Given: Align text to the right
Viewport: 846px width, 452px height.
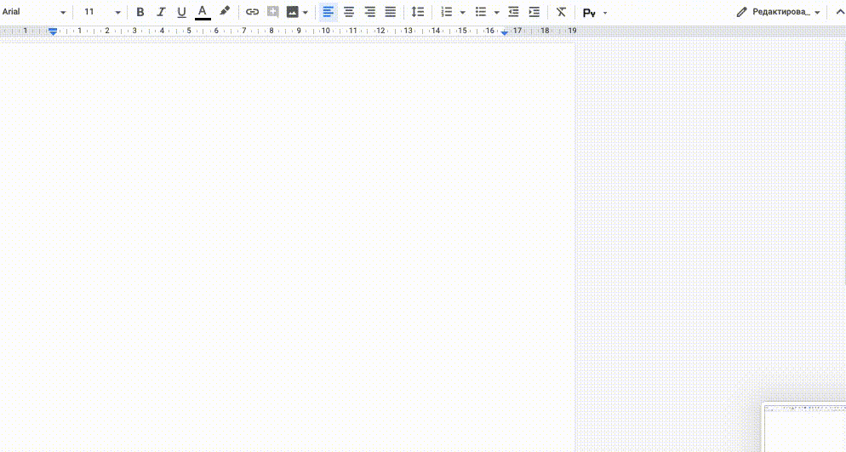Looking at the screenshot, I should coord(369,12).
